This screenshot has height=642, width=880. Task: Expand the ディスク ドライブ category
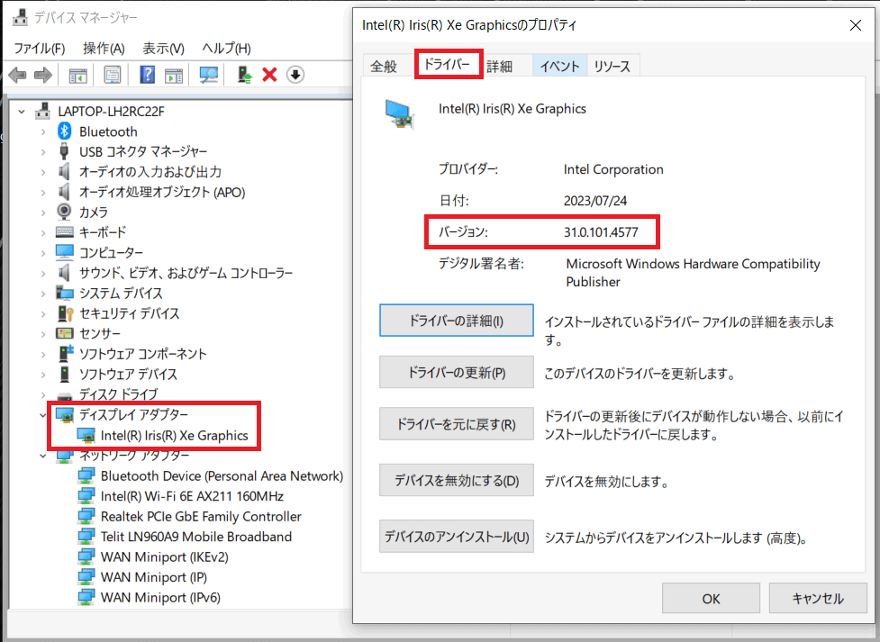(43, 394)
